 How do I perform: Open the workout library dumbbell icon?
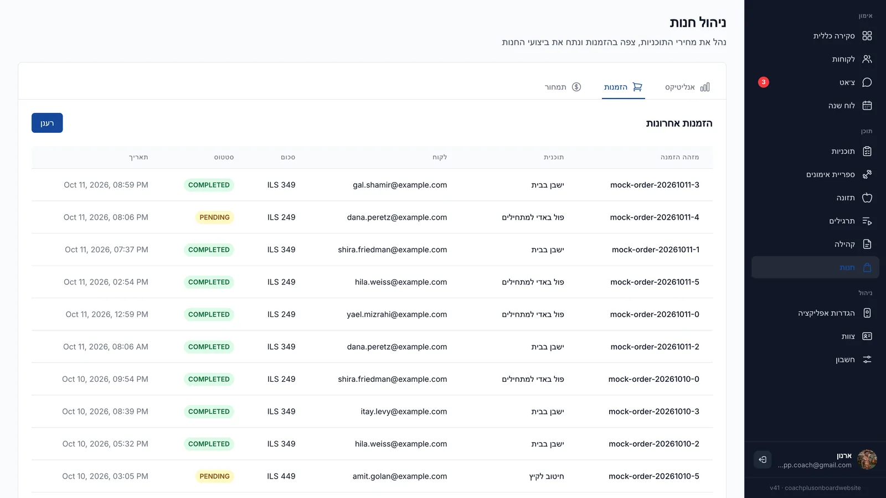pos(867,175)
